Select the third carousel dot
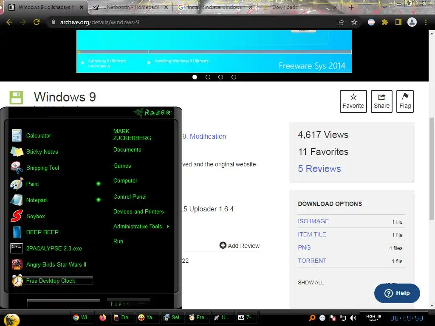The image size is (435, 326). pyautogui.click(x=220, y=77)
